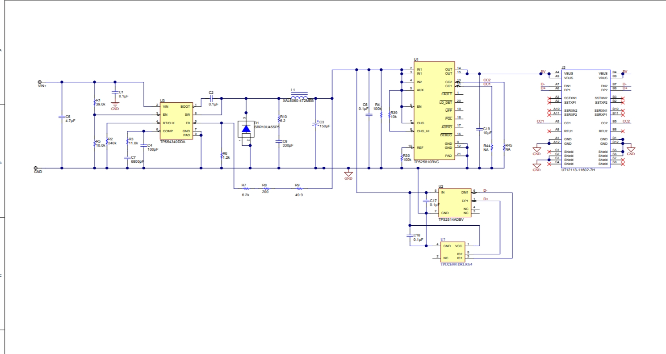Click the R5 10.0k label

pyautogui.click(x=101, y=143)
